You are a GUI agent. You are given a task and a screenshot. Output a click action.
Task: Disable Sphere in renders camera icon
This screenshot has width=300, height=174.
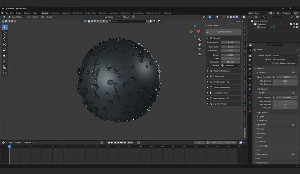[x=297, y=27]
